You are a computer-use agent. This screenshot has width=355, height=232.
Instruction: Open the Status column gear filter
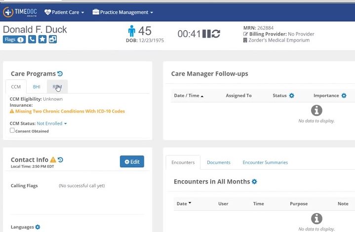[x=292, y=96]
